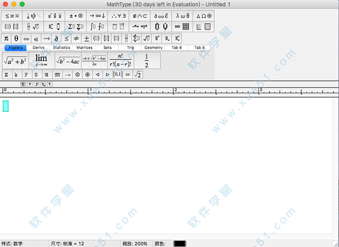
Task: Switch to the Trig tab
Action: pos(131,47)
